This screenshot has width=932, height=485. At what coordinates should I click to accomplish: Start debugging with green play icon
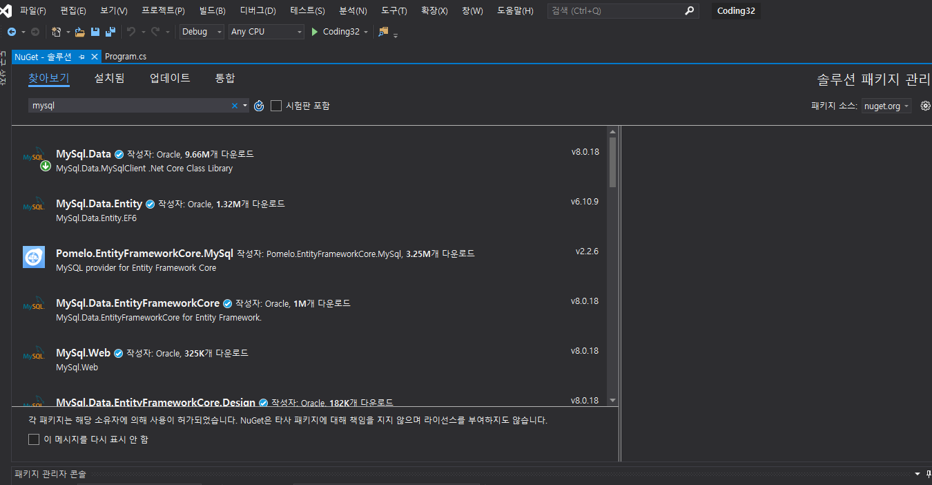tap(315, 32)
